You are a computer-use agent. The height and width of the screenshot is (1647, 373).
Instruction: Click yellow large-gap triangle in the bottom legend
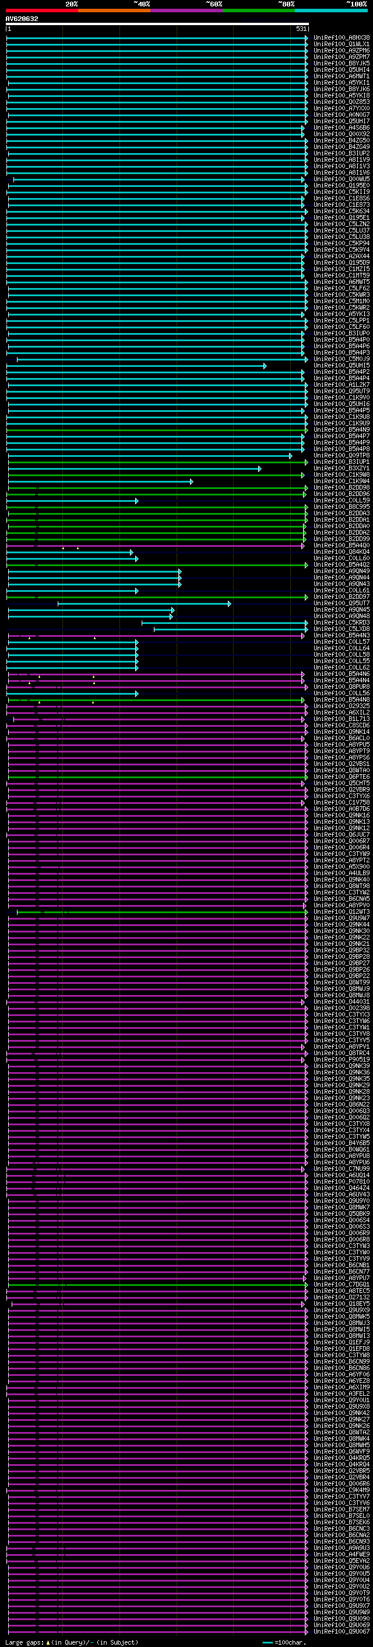coord(48,1642)
